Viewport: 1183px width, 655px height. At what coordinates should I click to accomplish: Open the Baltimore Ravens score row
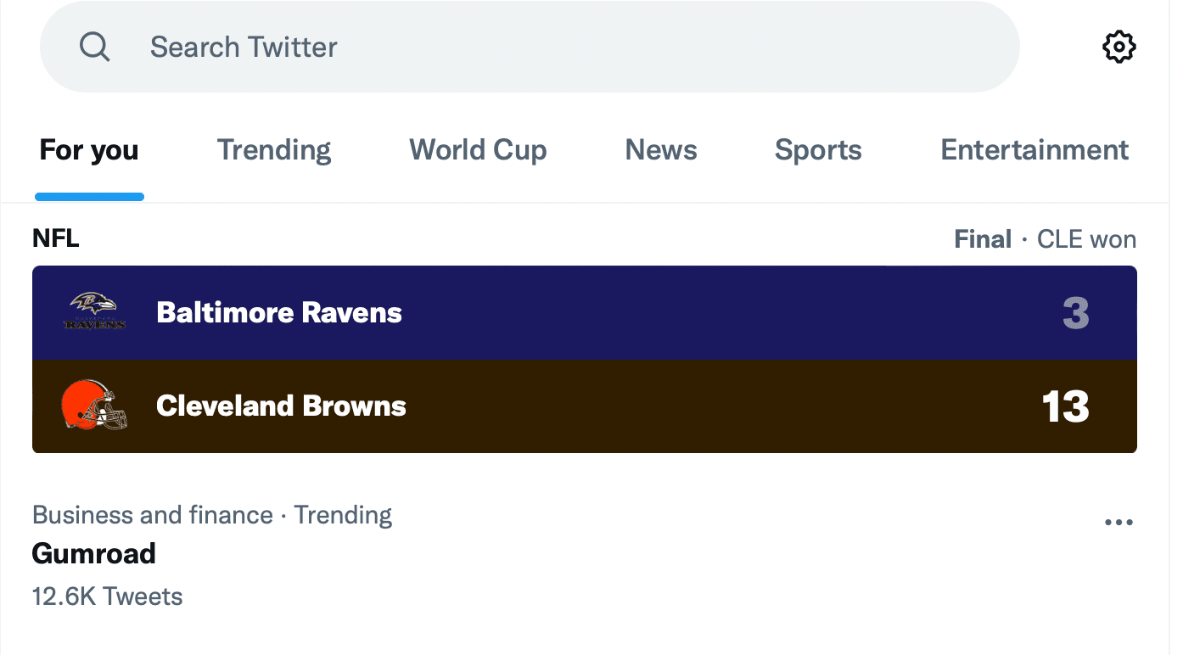click(585, 312)
